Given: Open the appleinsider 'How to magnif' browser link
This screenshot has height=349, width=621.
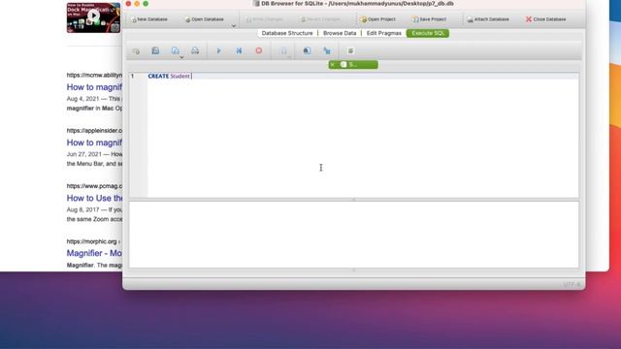Looking at the screenshot, I should click(94, 143).
